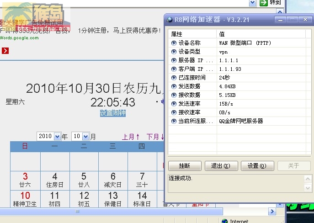
Task: Select the server IP value 1.1.1.1
Action: (229, 60)
